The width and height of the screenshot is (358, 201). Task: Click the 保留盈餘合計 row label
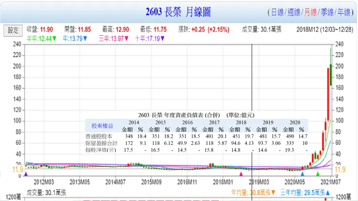point(102,144)
